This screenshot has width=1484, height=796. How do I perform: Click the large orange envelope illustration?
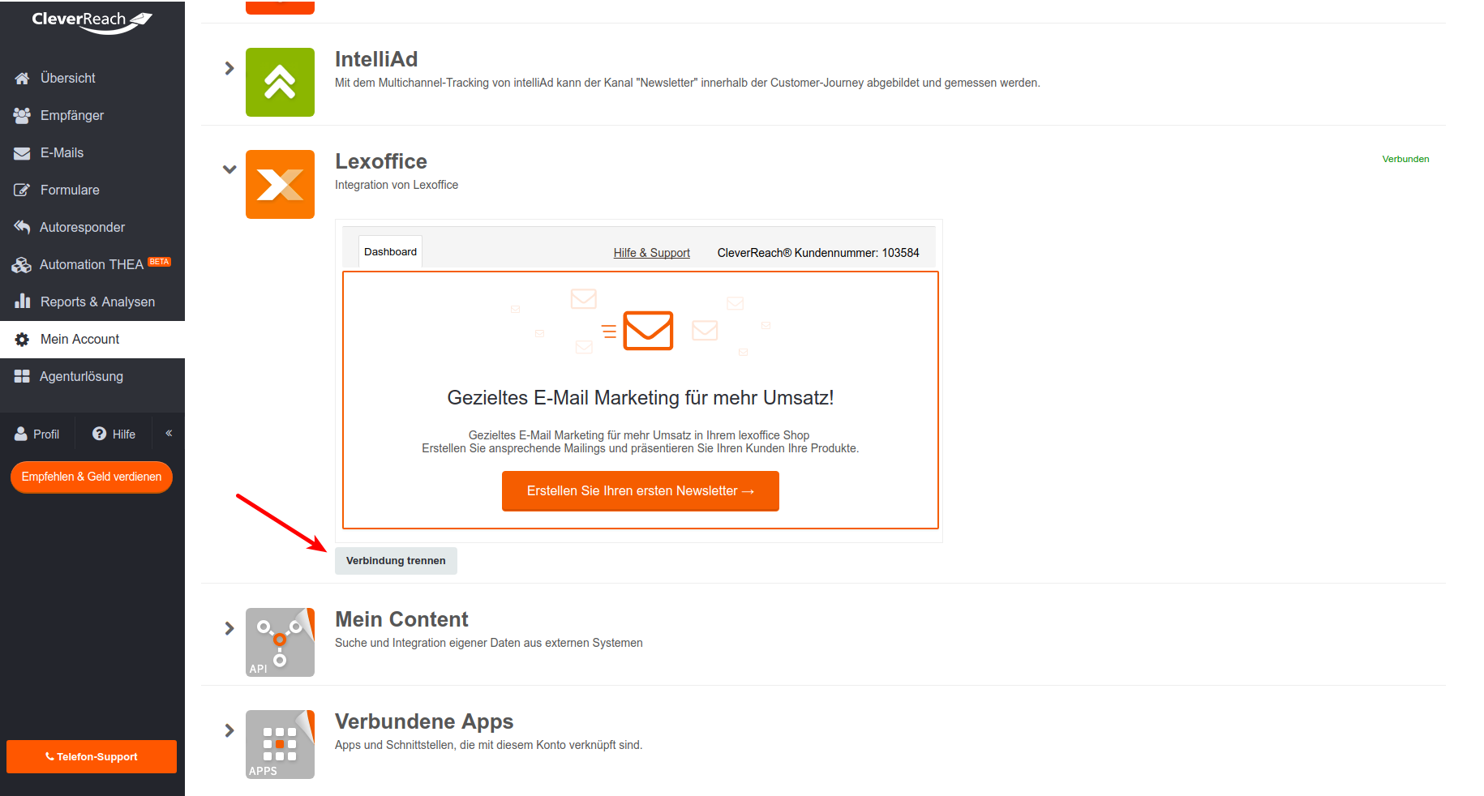(x=648, y=331)
